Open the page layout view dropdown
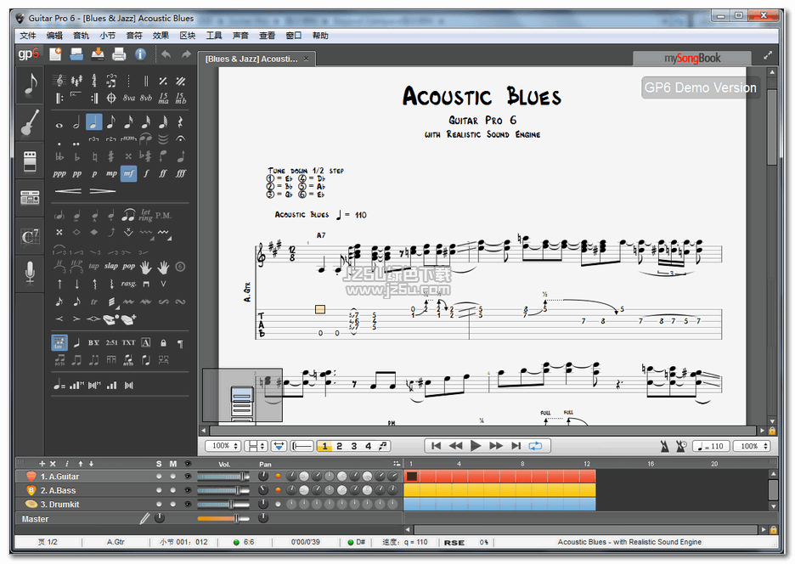Screen dimensions: 795x564 (x=256, y=446)
